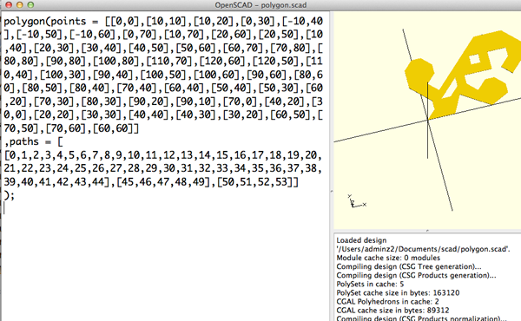Click the green zoom window button

[x=30, y=4]
